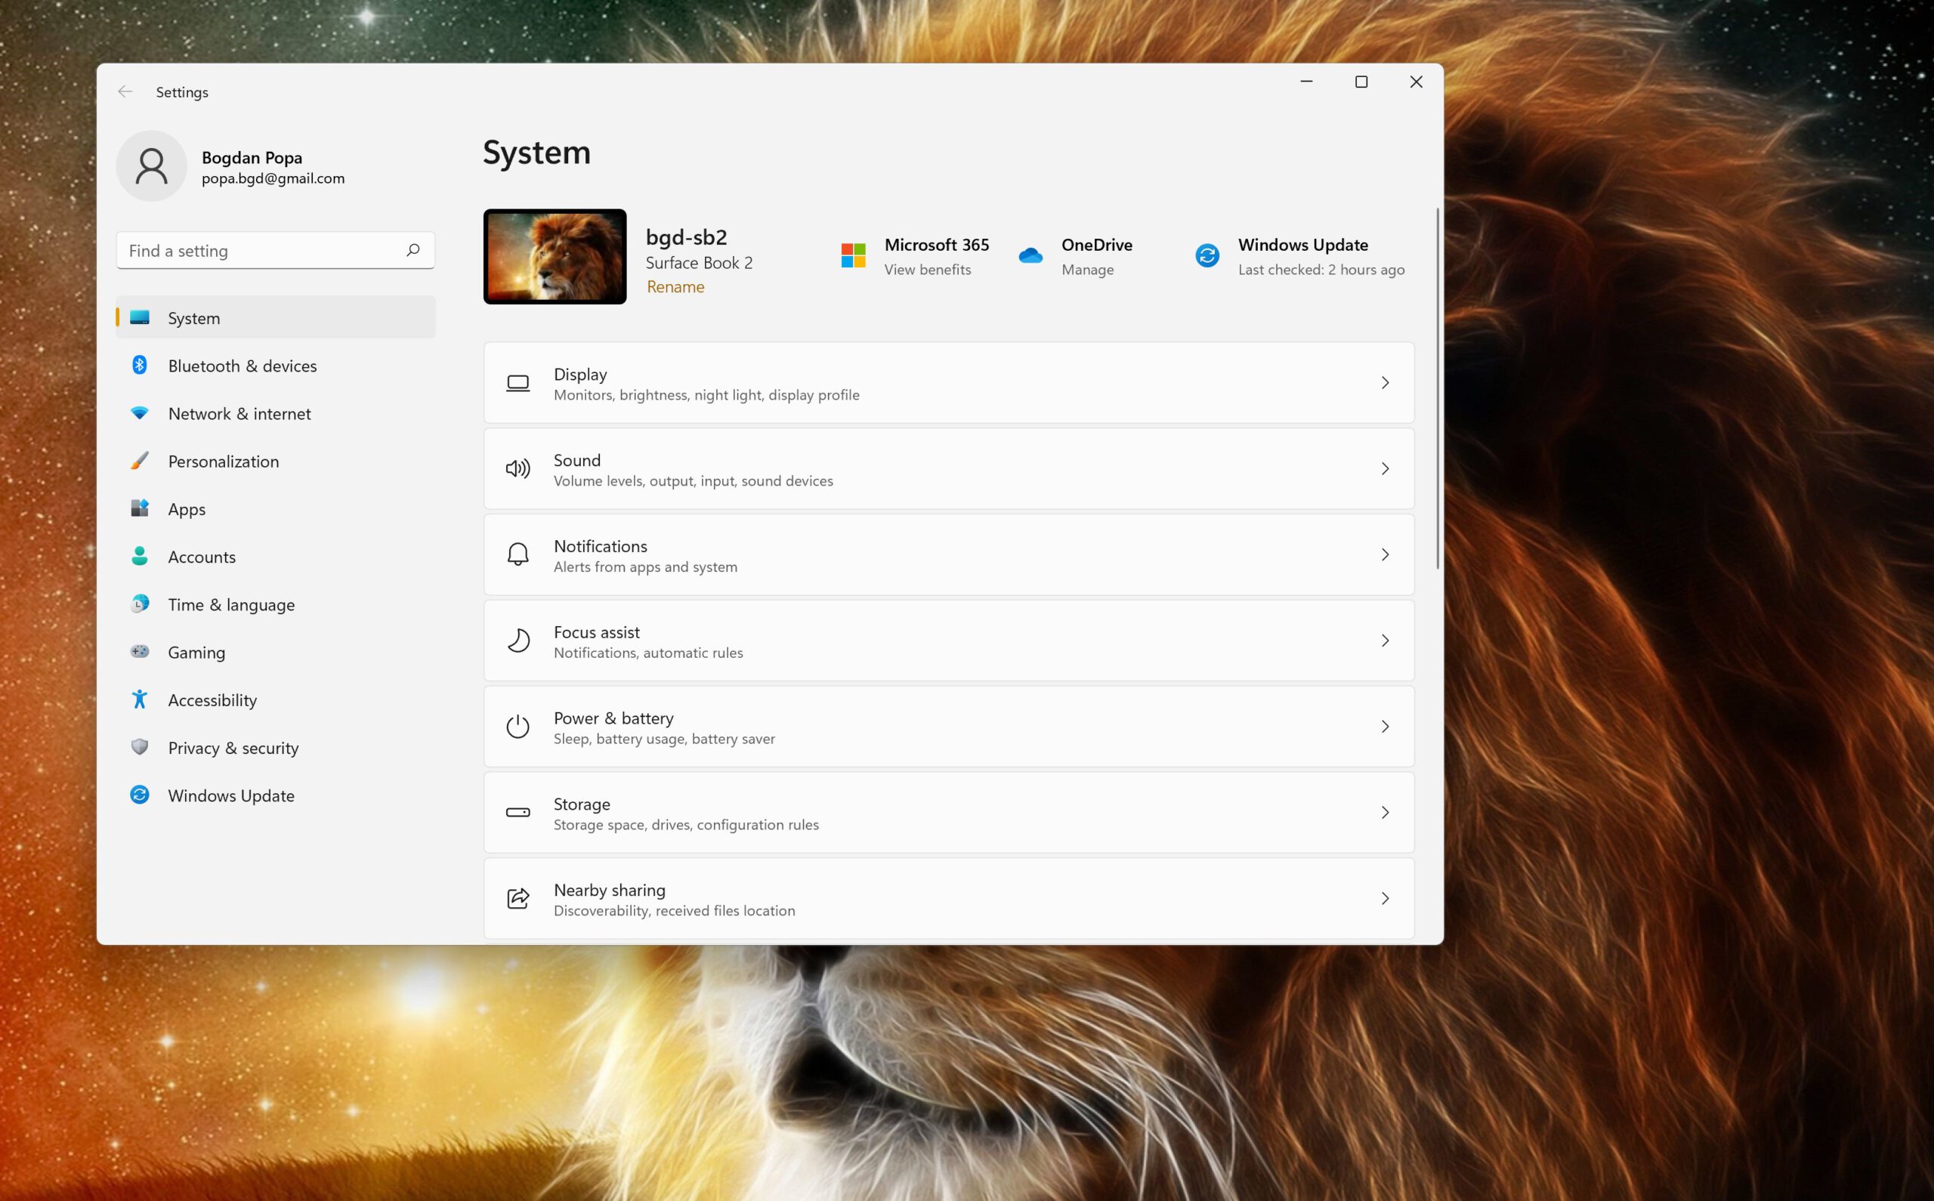Open the Display settings title
This screenshot has width=1934, height=1201.
click(579, 374)
